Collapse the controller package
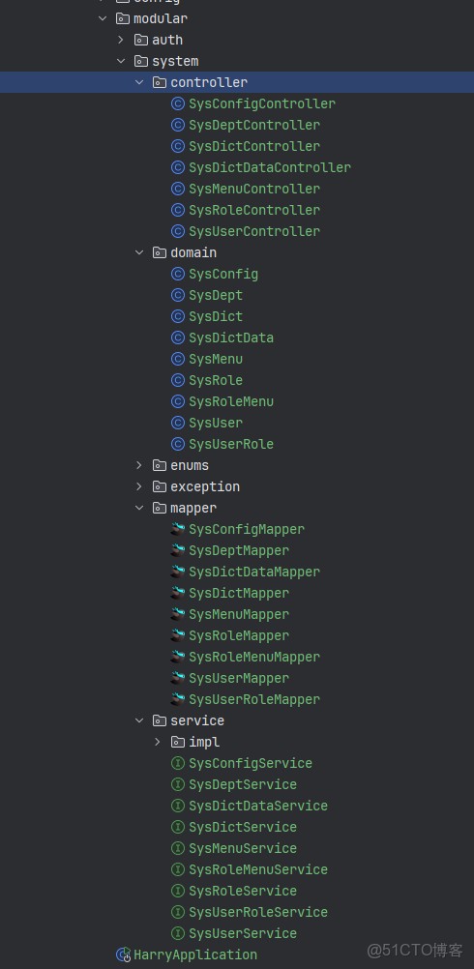The image size is (474, 969). tap(139, 82)
